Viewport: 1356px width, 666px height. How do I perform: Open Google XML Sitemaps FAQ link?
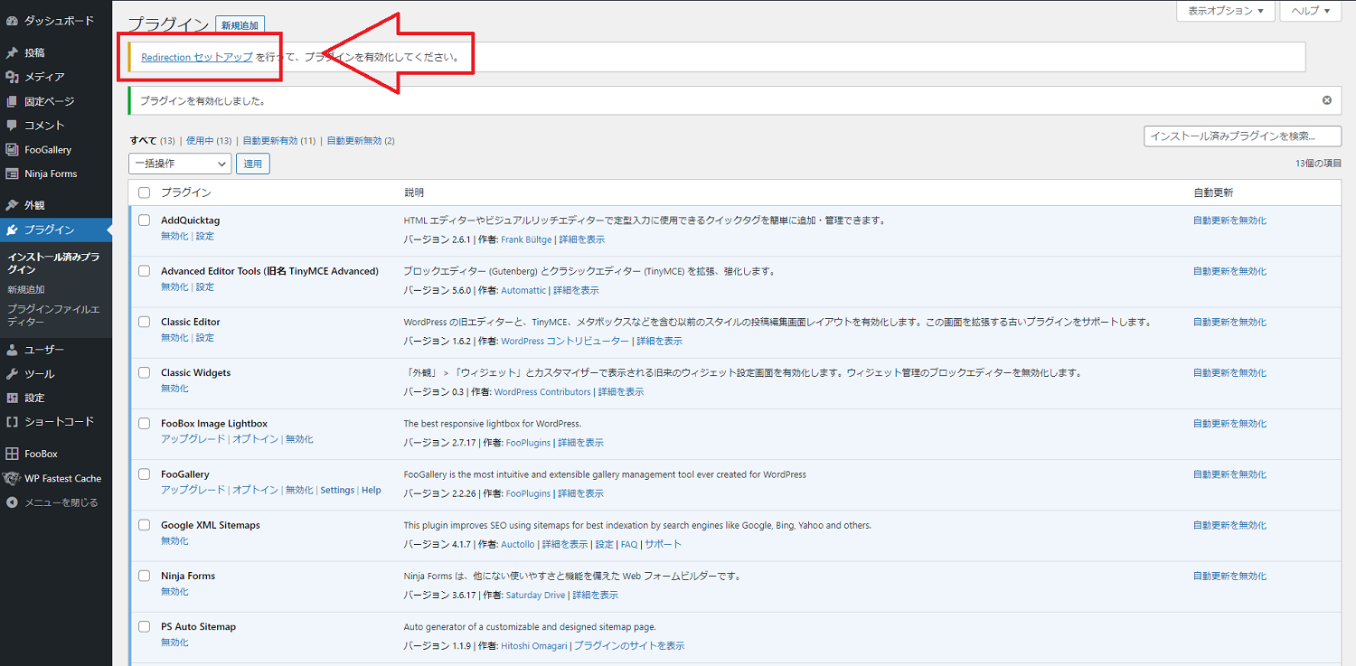[x=629, y=544]
